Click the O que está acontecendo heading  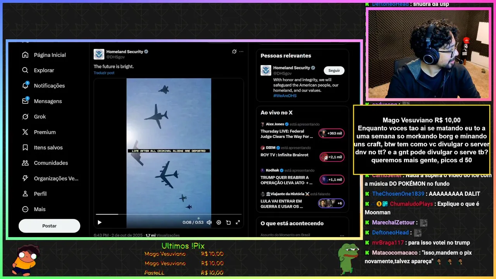coord(292,224)
